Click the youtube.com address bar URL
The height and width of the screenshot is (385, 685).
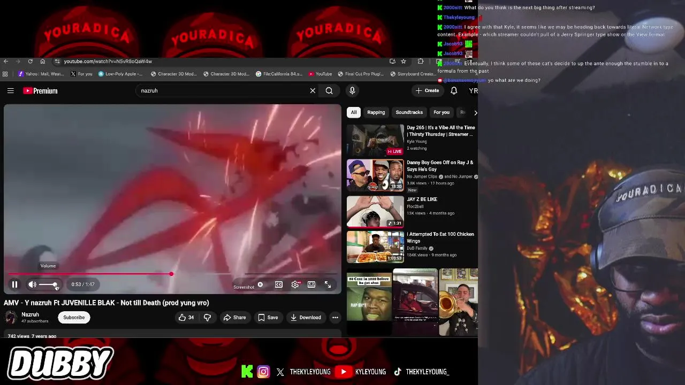(108, 61)
